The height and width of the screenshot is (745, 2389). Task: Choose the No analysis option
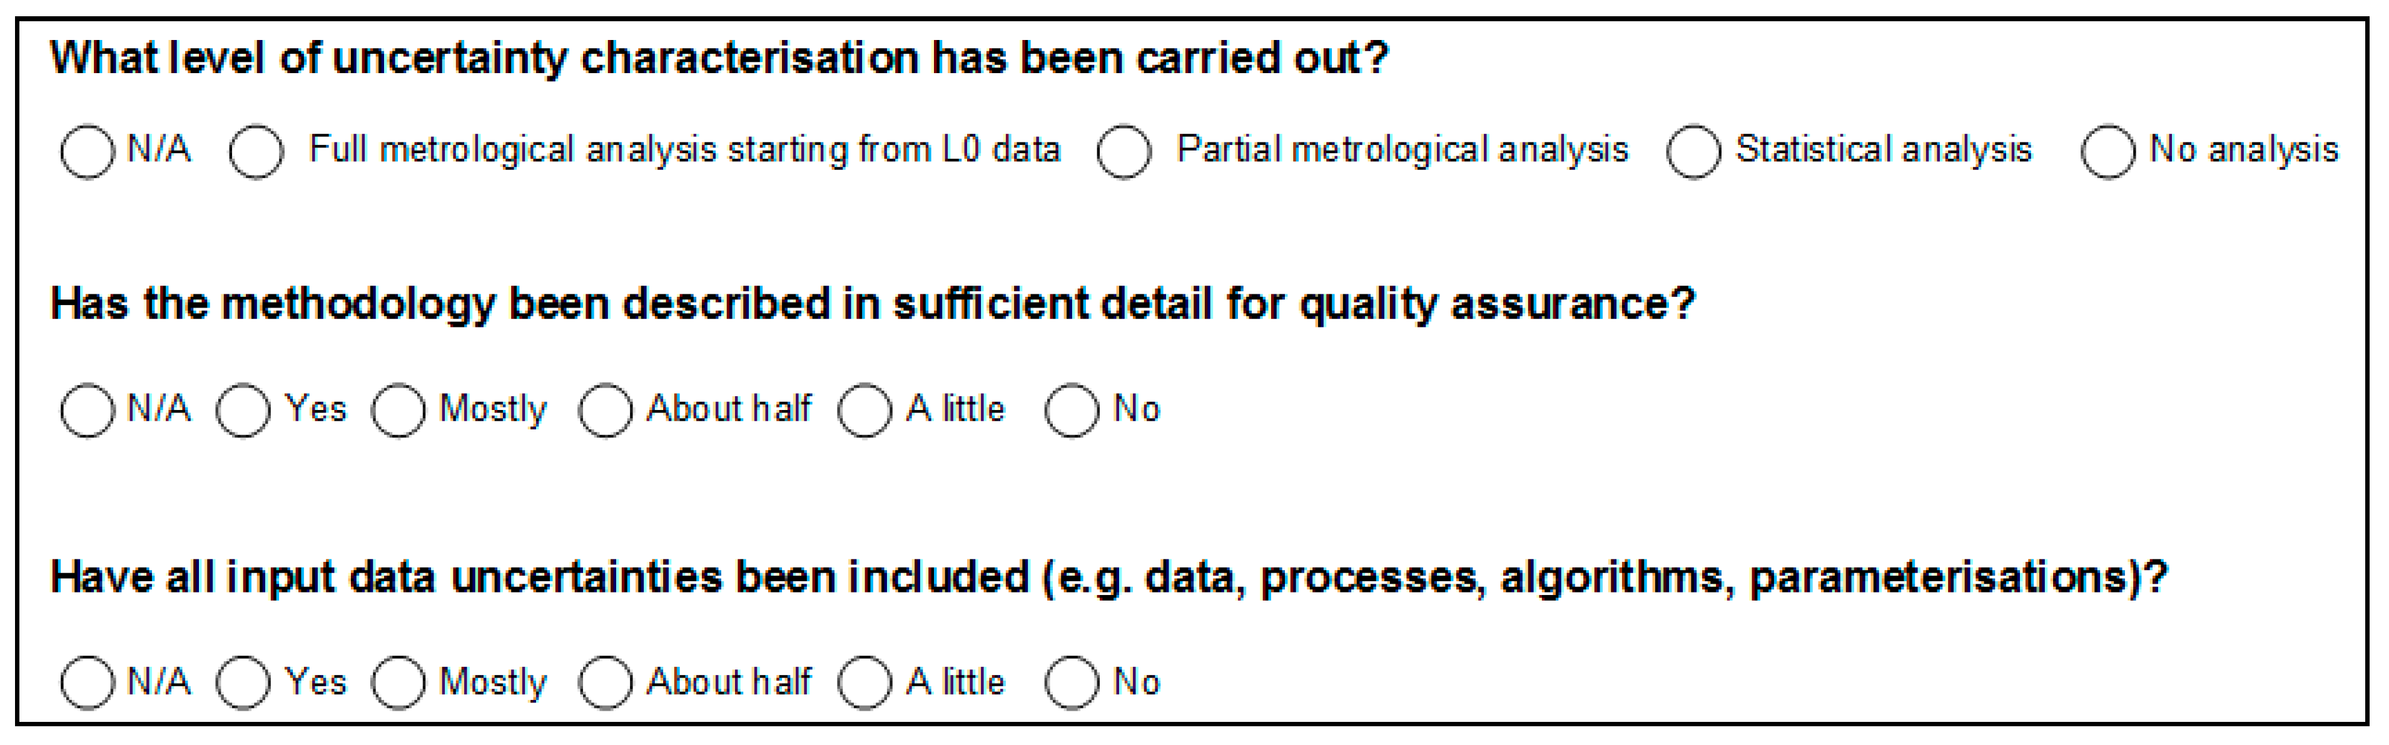tap(2108, 152)
